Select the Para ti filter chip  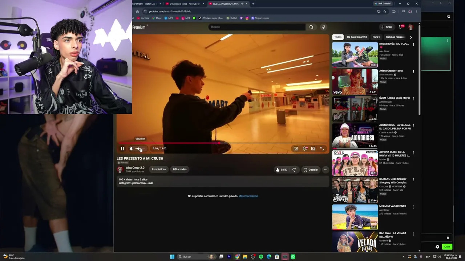point(376,37)
